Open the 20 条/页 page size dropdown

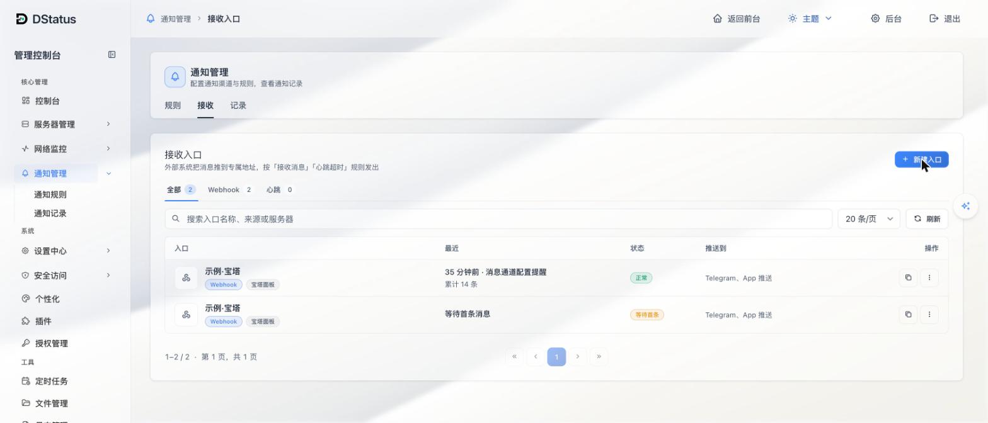(869, 218)
